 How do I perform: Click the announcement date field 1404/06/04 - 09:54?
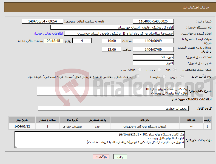(42, 21)
